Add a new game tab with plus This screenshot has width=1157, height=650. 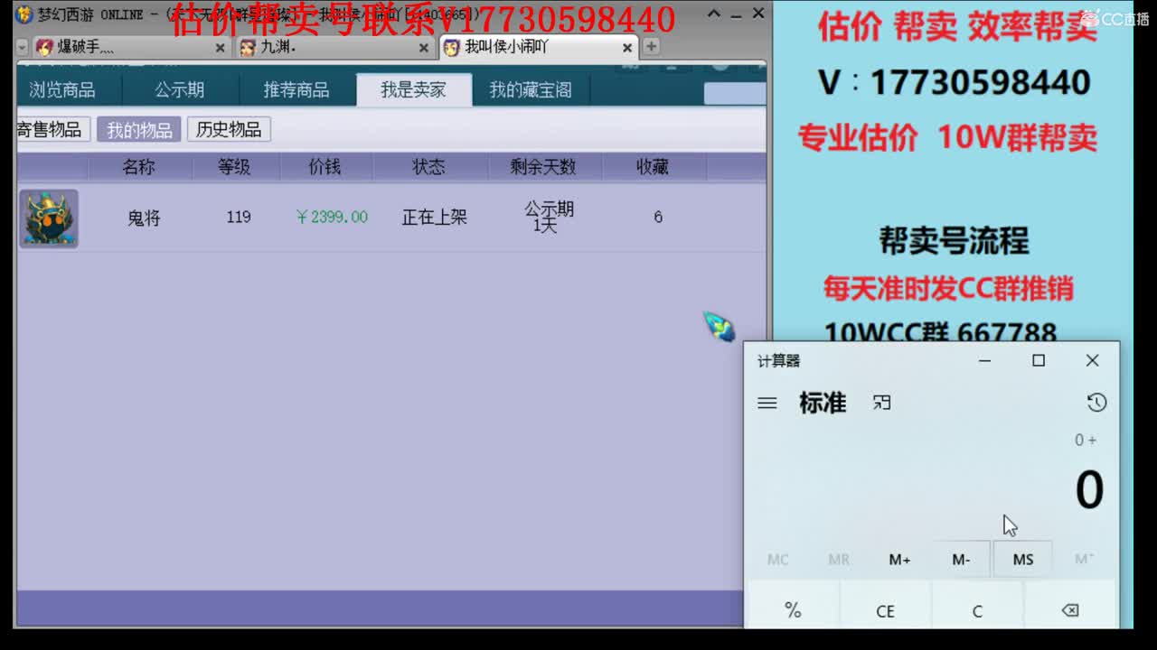pyautogui.click(x=651, y=46)
